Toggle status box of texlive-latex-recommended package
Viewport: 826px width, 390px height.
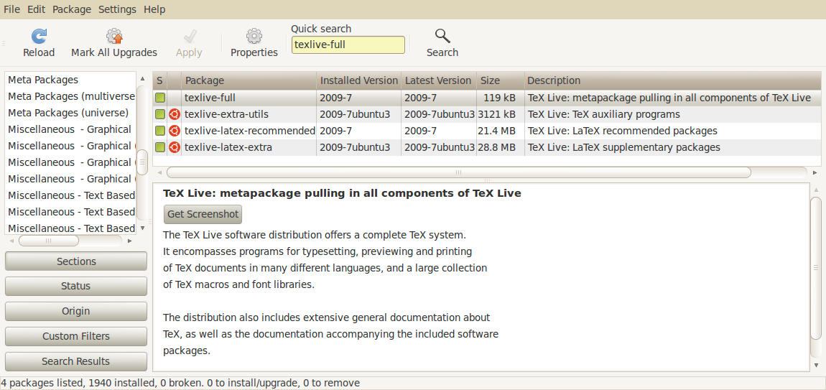160,131
